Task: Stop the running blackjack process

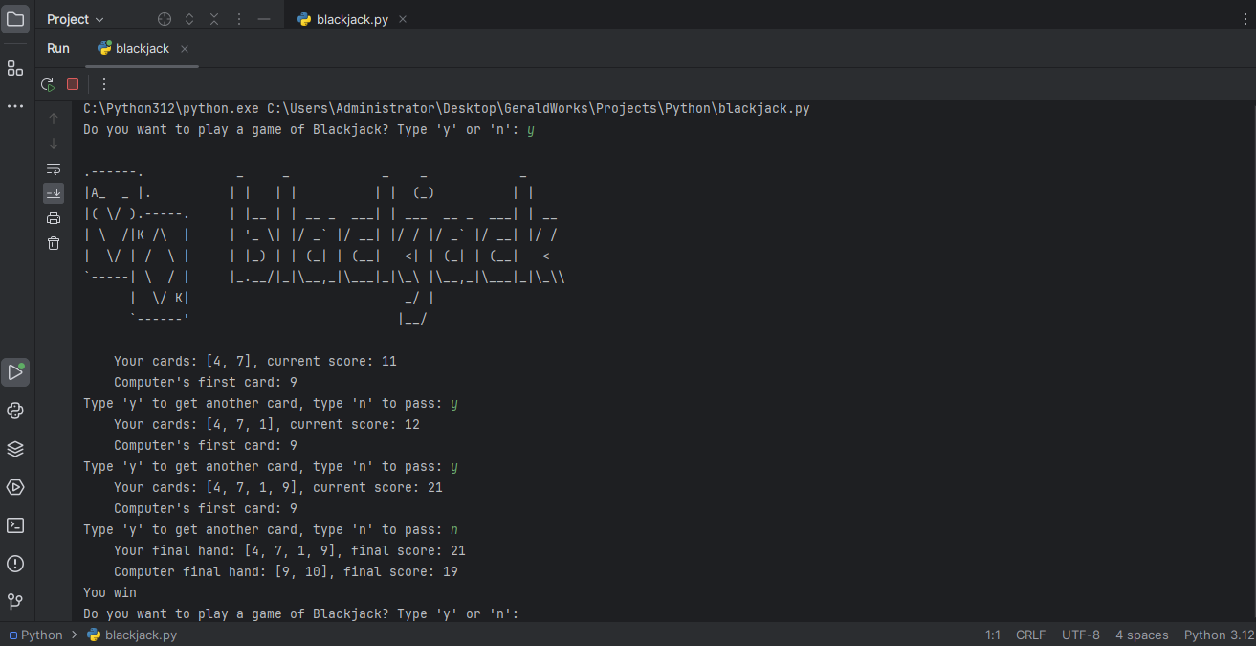Action: (73, 84)
